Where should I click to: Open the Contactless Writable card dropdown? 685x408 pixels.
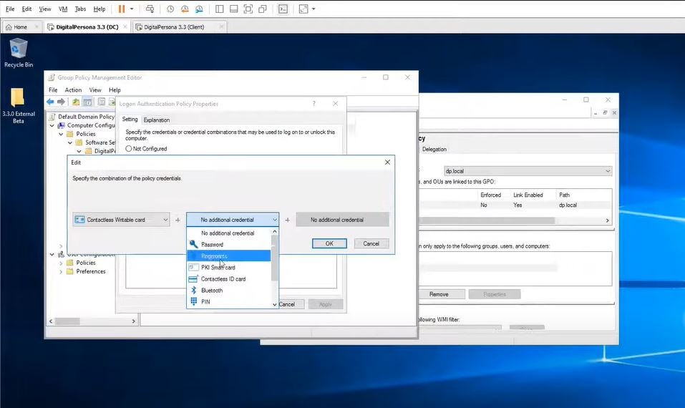click(121, 220)
